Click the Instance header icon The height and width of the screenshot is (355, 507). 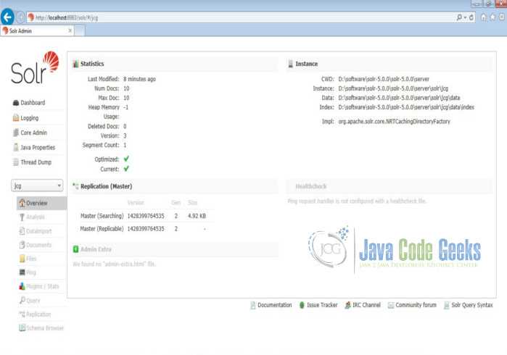point(290,64)
